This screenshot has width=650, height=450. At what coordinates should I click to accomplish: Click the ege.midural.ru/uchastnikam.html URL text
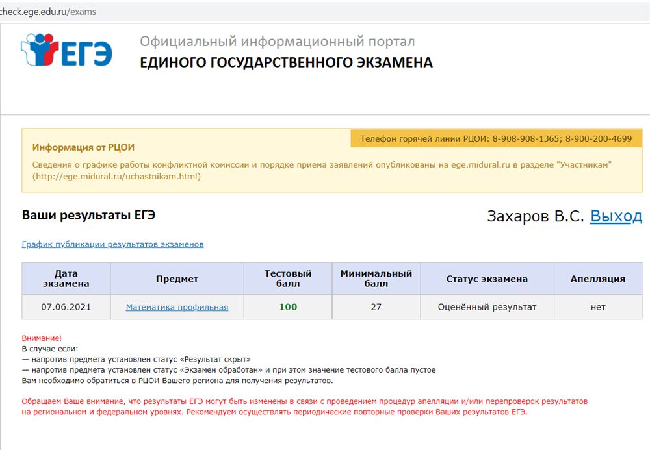117,176
